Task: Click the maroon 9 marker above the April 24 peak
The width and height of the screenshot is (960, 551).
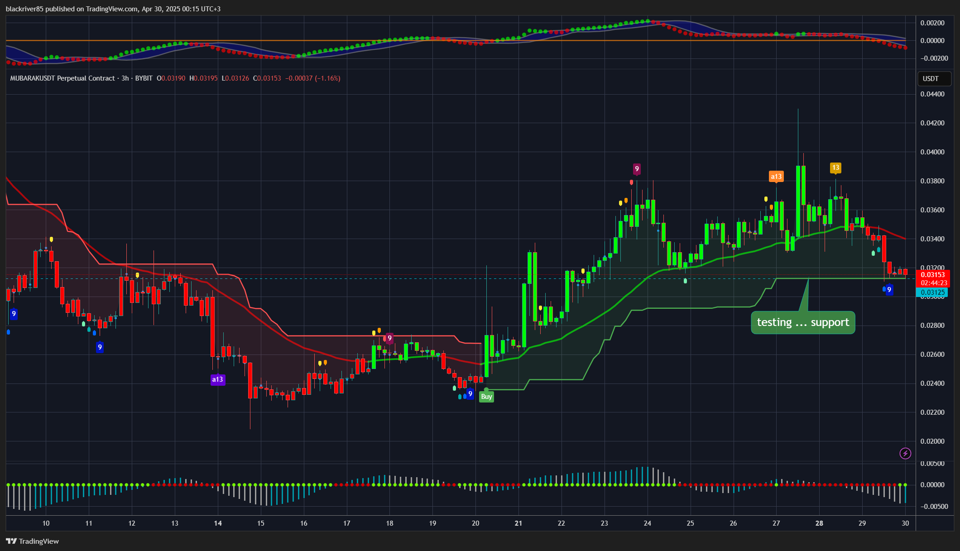Action: 637,169
